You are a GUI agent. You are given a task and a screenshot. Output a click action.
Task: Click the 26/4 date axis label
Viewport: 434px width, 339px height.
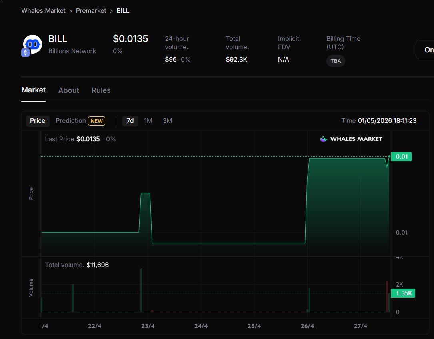(307, 326)
